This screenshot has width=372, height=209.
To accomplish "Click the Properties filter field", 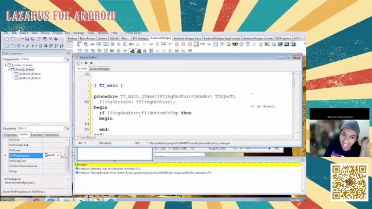I will (40, 128).
